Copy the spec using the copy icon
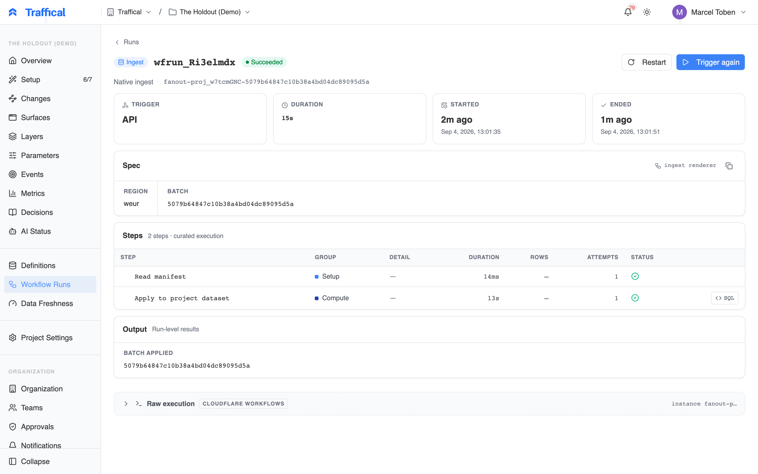758x474 pixels. (729, 166)
